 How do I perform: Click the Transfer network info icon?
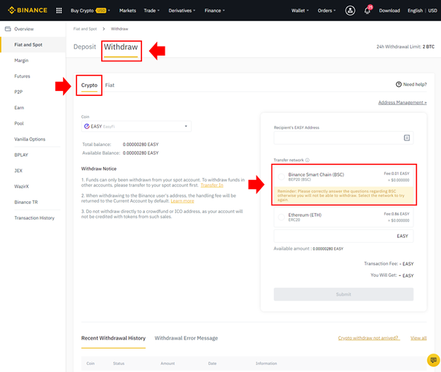307,160
